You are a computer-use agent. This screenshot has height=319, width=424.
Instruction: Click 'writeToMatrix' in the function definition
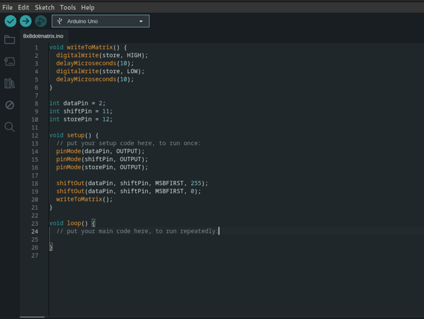[90, 47]
